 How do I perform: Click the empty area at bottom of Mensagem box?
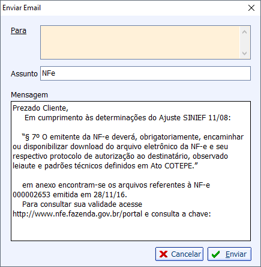[131, 230]
